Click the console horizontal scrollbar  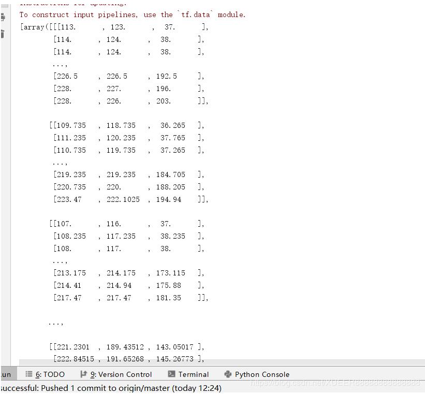[x=222, y=362]
